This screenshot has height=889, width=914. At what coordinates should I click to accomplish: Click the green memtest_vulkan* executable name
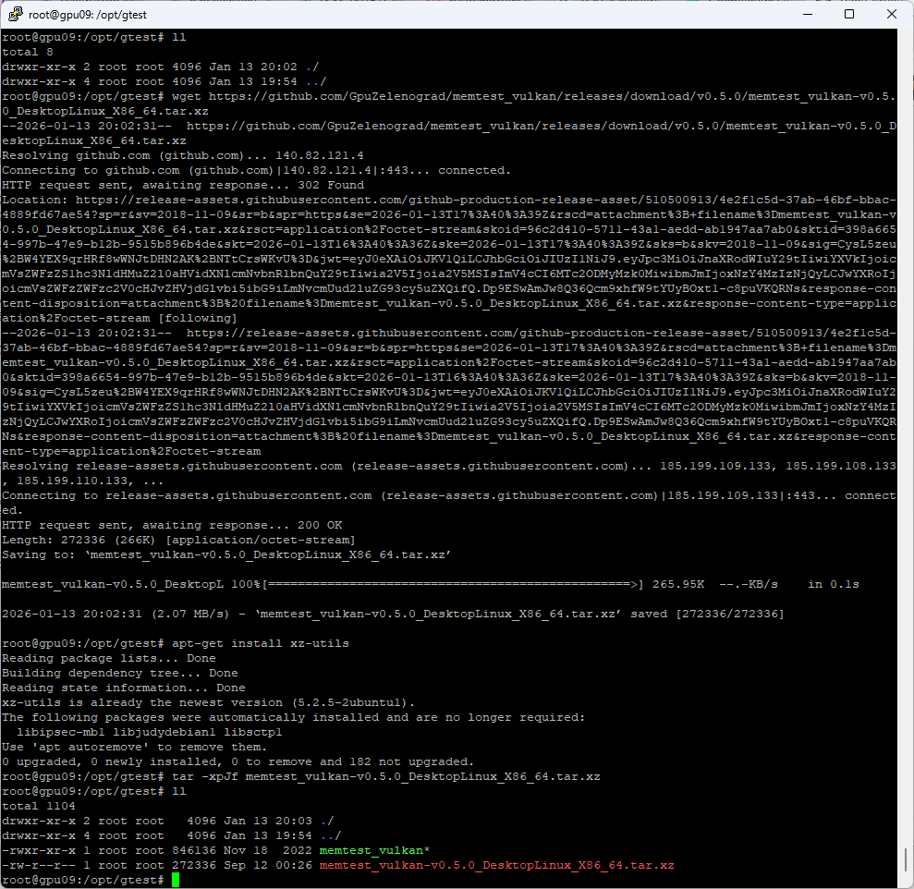pyautogui.click(x=374, y=850)
